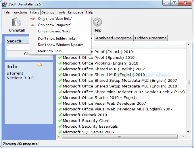The height and width of the screenshot is (148, 194).
Task: Open the Tools menu
Action: tap(61, 12)
